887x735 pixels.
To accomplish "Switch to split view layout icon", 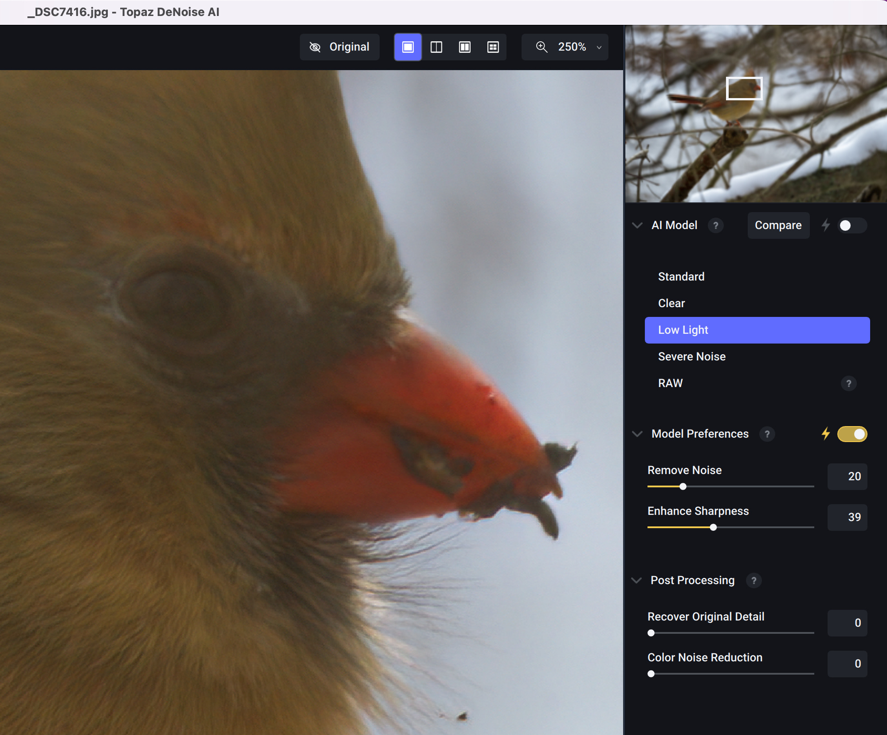I will (x=436, y=47).
